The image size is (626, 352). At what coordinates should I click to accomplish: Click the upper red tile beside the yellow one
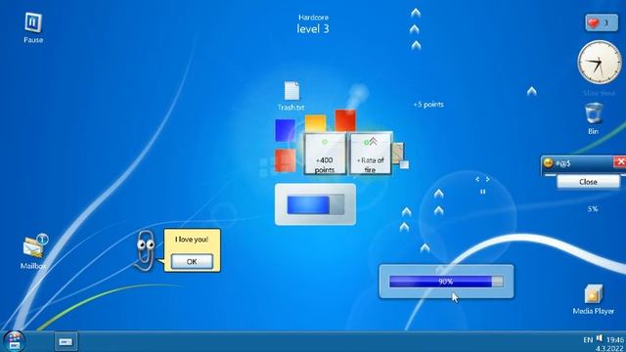pyautogui.click(x=345, y=120)
